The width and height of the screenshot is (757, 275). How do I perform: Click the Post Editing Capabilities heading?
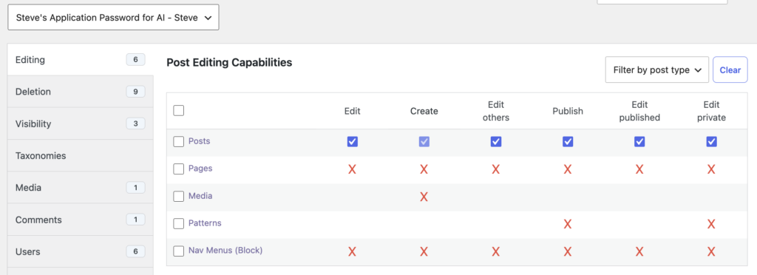pyautogui.click(x=229, y=62)
